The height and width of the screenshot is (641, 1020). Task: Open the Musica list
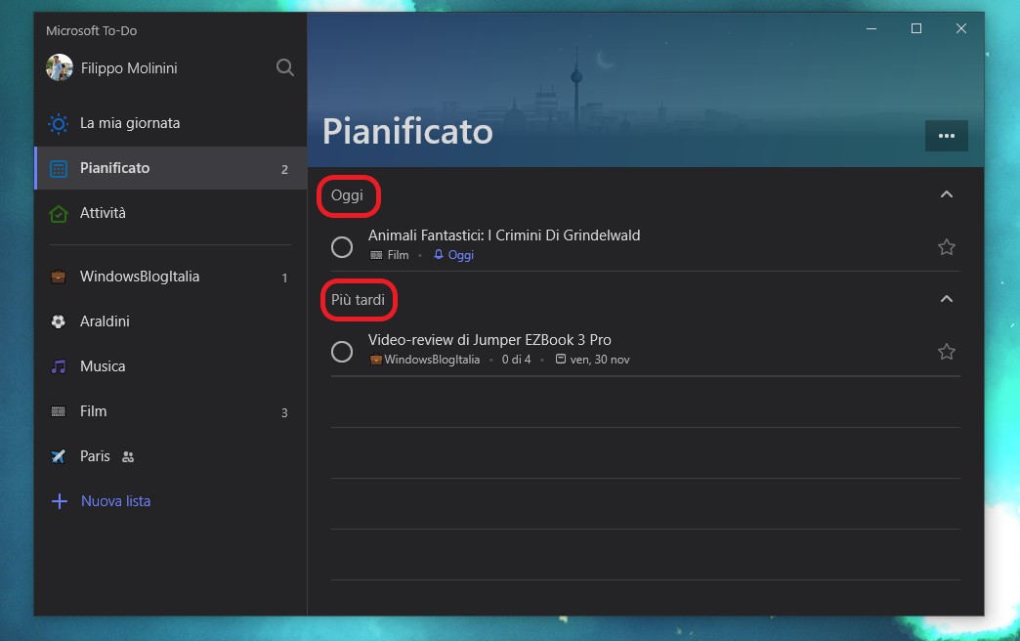[170, 366]
